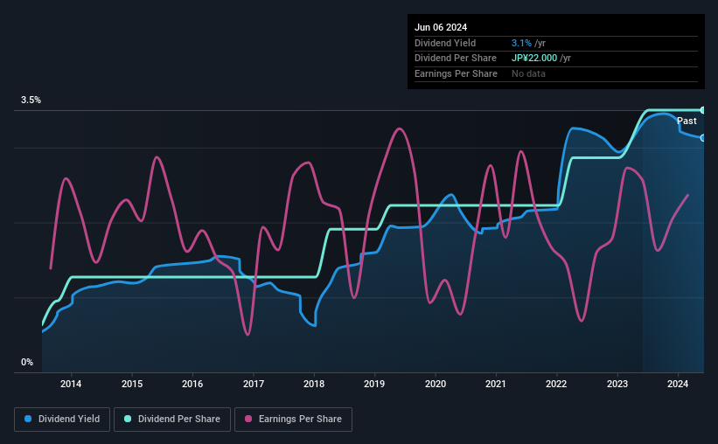Select the 2018 x-axis label
This screenshot has height=444, width=718.
pyautogui.click(x=314, y=384)
